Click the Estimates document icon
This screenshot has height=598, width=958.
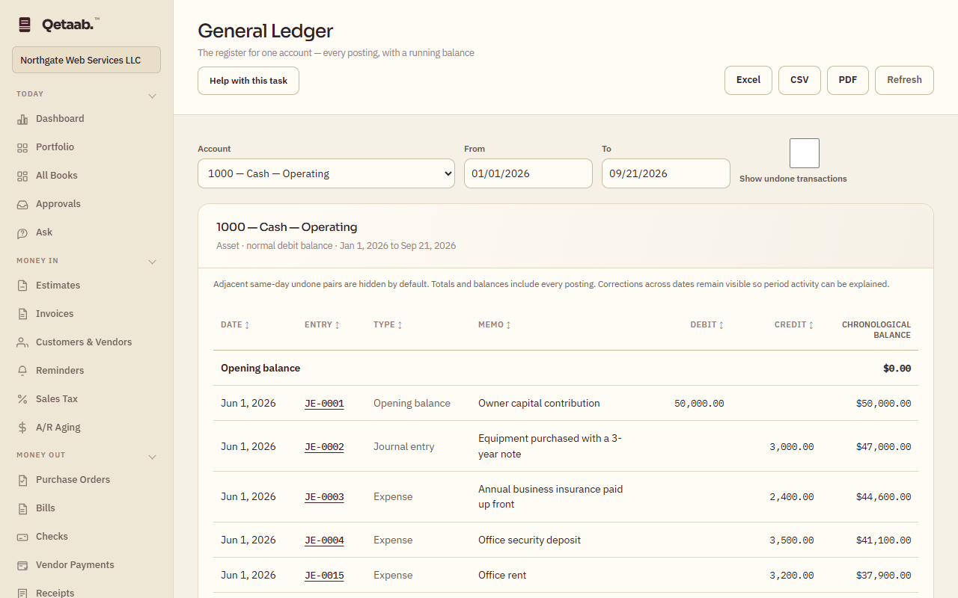click(x=22, y=286)
